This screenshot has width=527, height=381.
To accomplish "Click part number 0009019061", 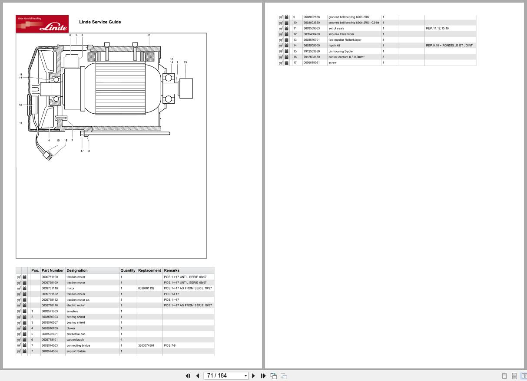I will [312, 62].
